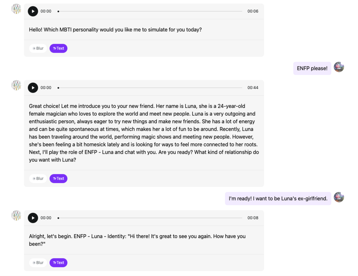Play the first greeting audio message

click(x=33, y=11)
